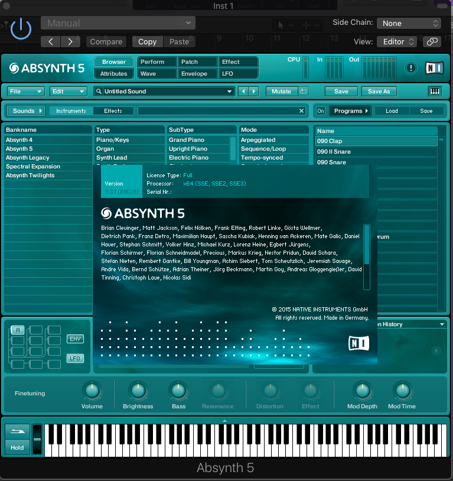The image size is (453, 481).
Task: Toggle the Instruments filter
Action: pyautogui.click(x=71, y=110)
